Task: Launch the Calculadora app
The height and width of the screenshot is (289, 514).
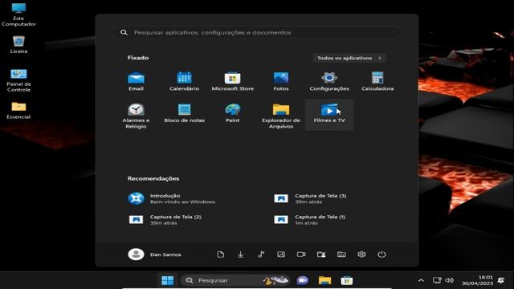Action: (x=377, y=82)
